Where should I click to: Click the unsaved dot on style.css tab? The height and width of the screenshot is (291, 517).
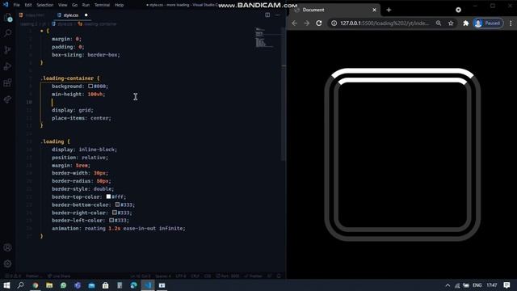86,15
